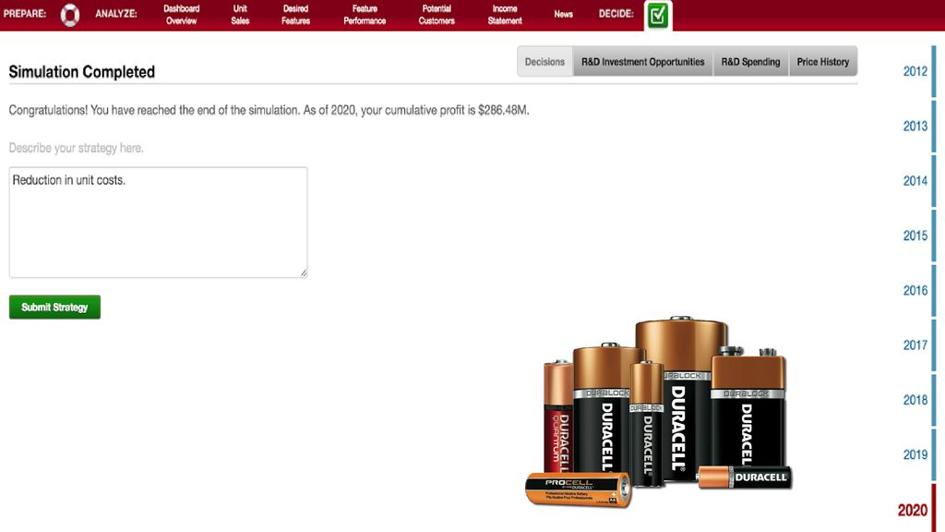
Task: Click the DECIDE: label in header
Action: click(616, 14)
